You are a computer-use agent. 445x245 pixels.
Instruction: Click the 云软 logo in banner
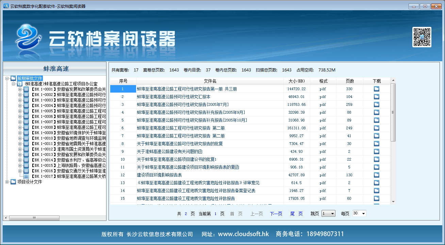[x=28, y=37]
